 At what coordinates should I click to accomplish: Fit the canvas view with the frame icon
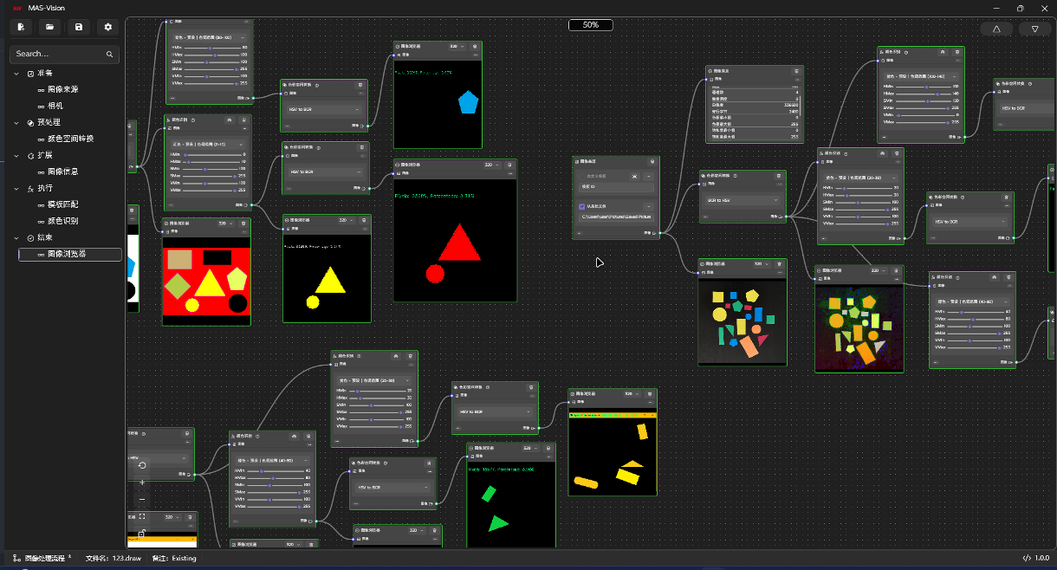point(142,516)
